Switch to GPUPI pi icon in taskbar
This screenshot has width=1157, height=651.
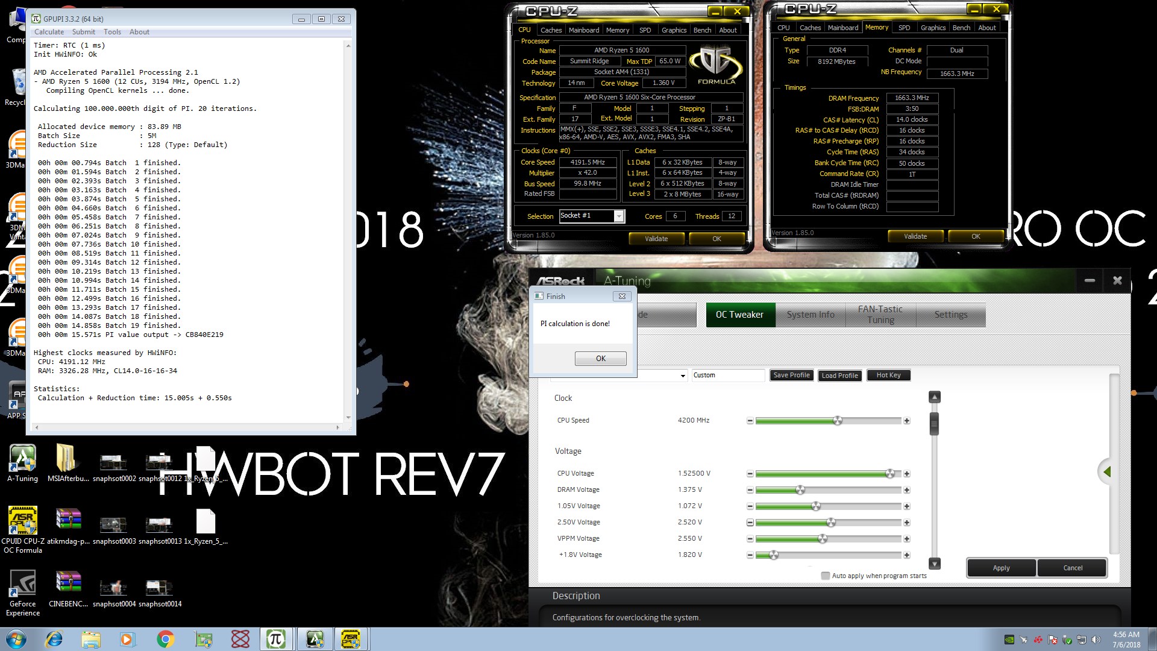tap(276, 639)
